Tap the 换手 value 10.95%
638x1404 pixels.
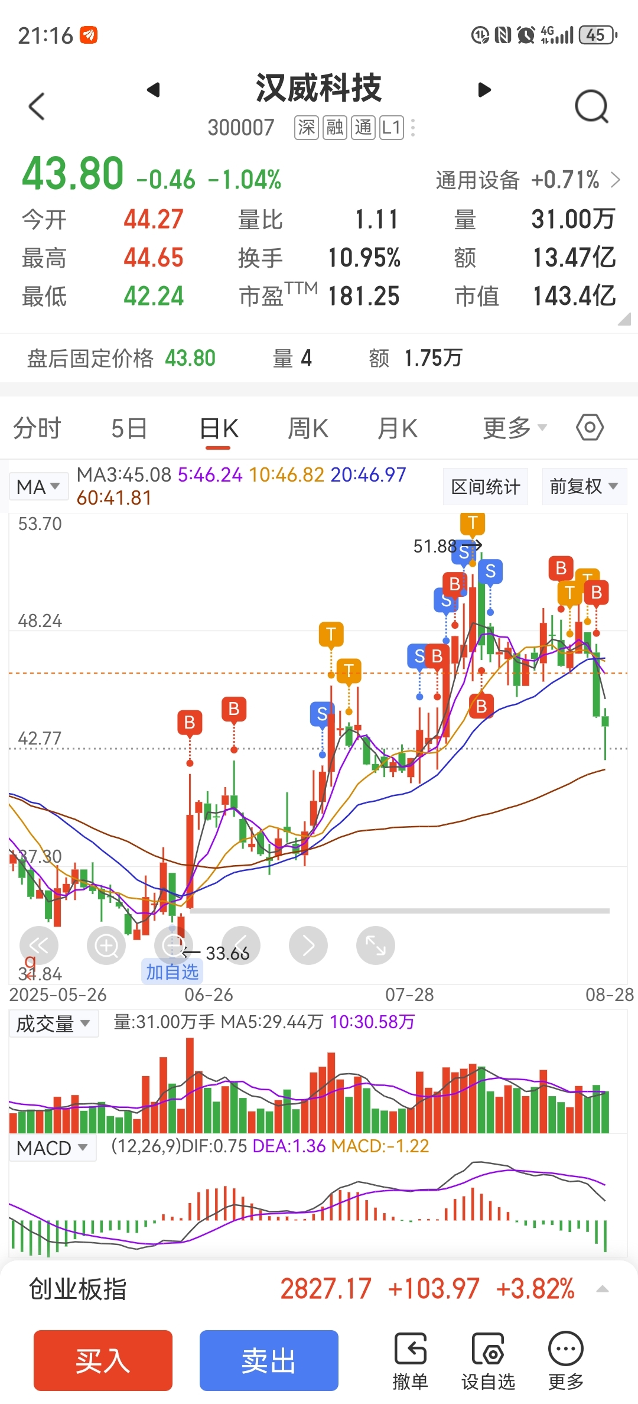pos(364,258)
